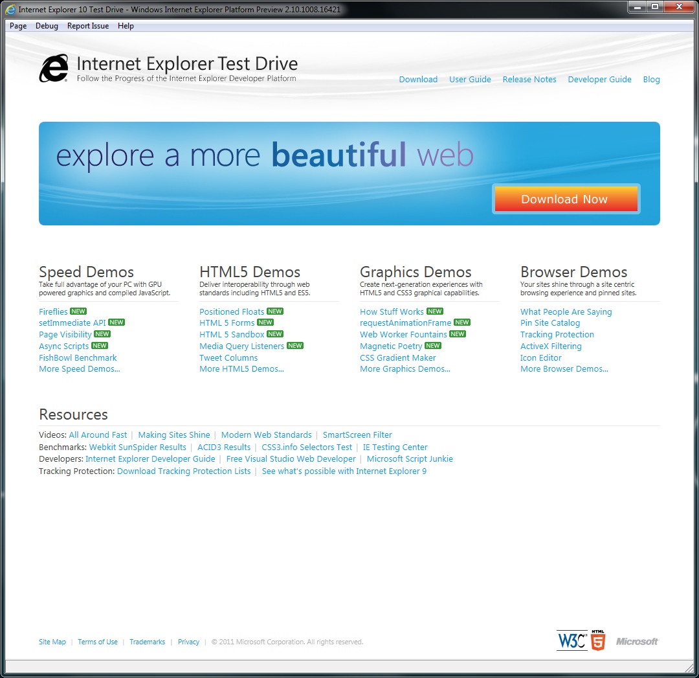Expand More HTML5 Demos list
Screen dimensions: 699x678
coord(241,369)
